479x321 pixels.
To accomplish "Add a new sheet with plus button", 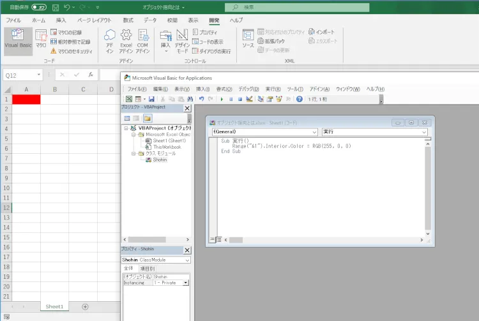I will point(85,307).
